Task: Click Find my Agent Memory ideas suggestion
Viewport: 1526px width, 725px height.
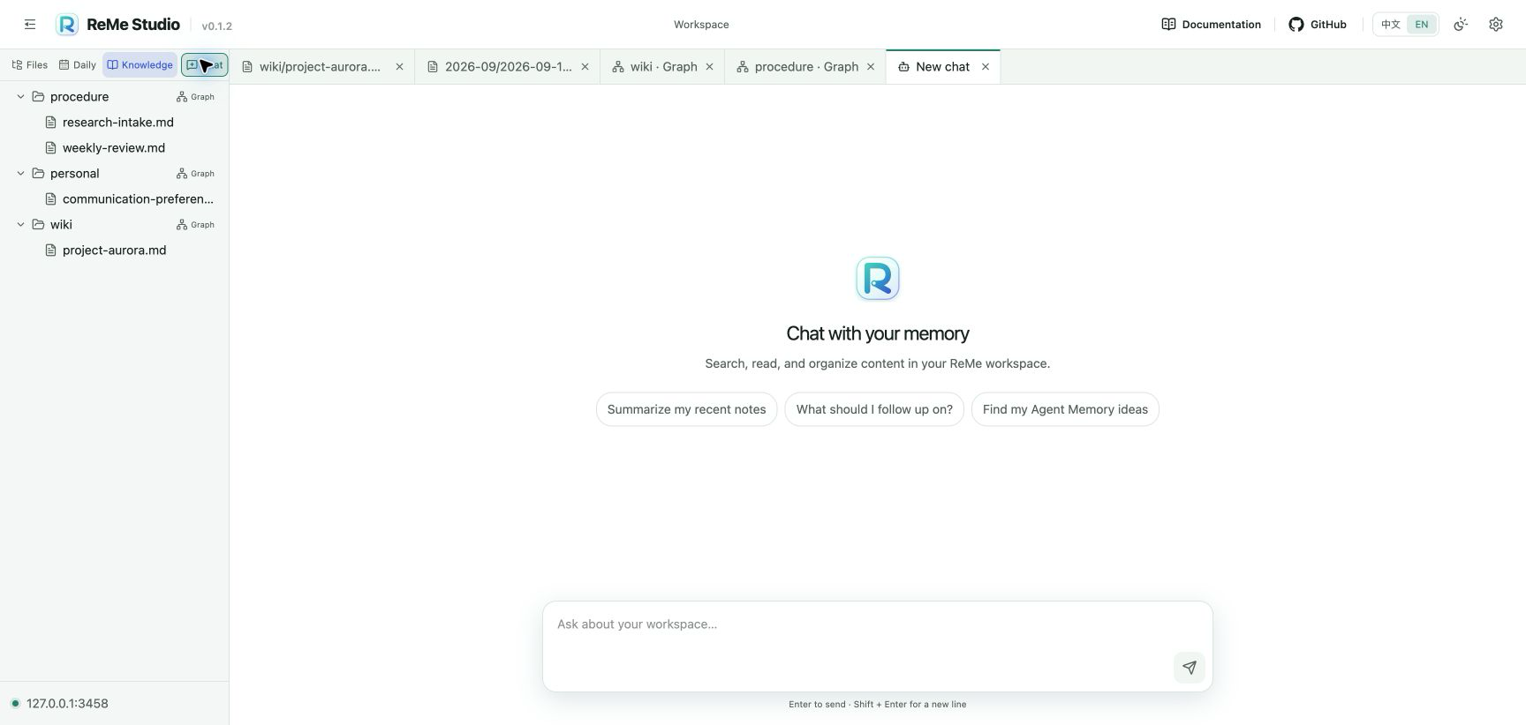Action: pyautogui.click(x=1065, y=409)
